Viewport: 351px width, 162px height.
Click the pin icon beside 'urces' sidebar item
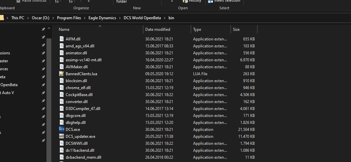pyautogui.click(x=43, y=69)
